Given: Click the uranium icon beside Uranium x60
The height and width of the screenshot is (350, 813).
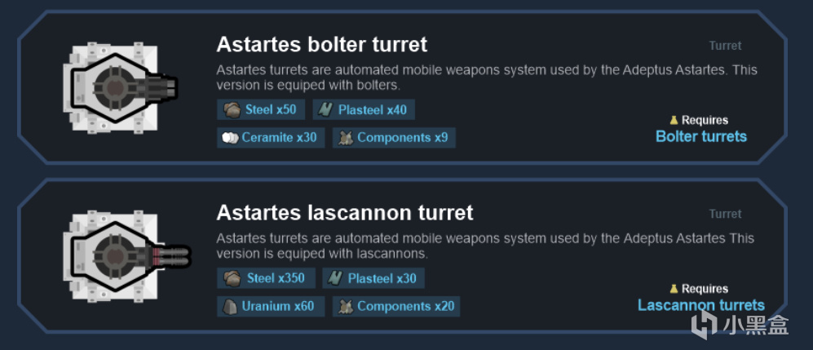Looking at the screenshot, I should 230,307.
